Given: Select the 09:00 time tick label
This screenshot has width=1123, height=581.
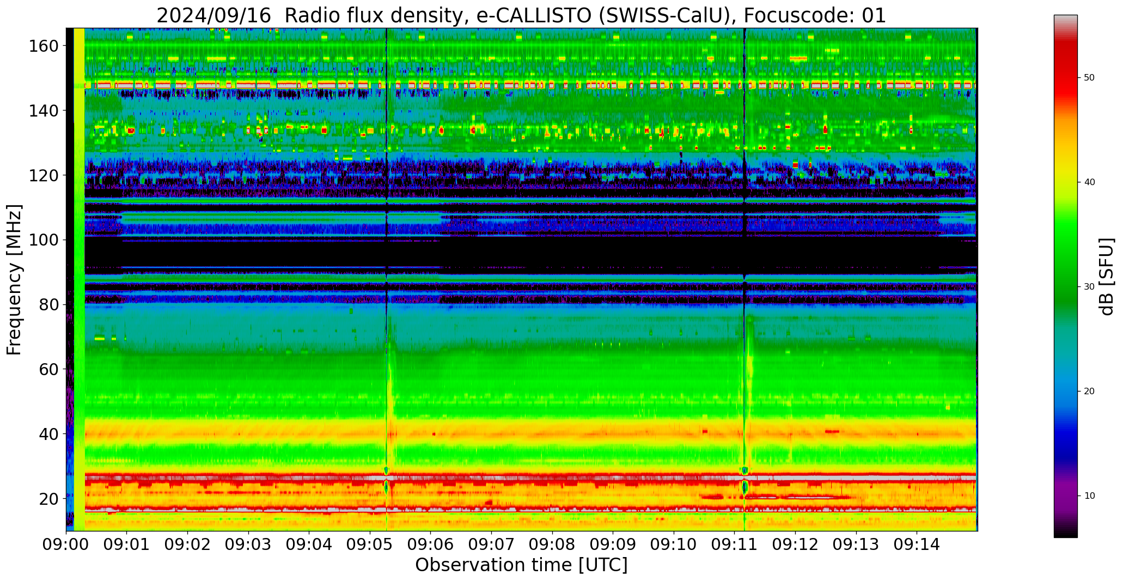Looking at the screenshot, I should pos(66,545).
